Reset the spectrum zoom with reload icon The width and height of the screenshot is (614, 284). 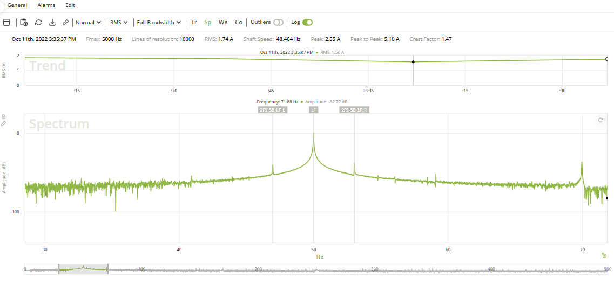[600, 120]
